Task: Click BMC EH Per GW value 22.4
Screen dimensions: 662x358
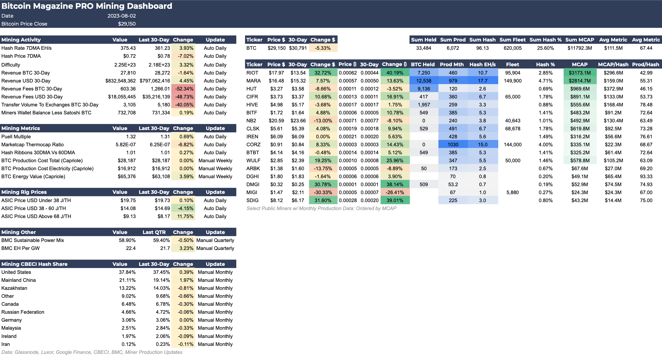Action: [x=131, y=248]
